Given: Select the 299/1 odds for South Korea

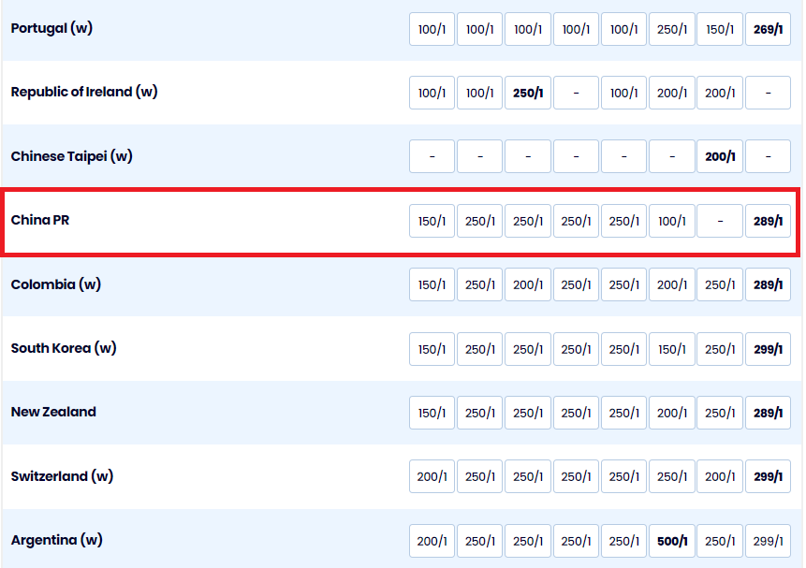Looking at the screenshot, I should coord(768,349).
